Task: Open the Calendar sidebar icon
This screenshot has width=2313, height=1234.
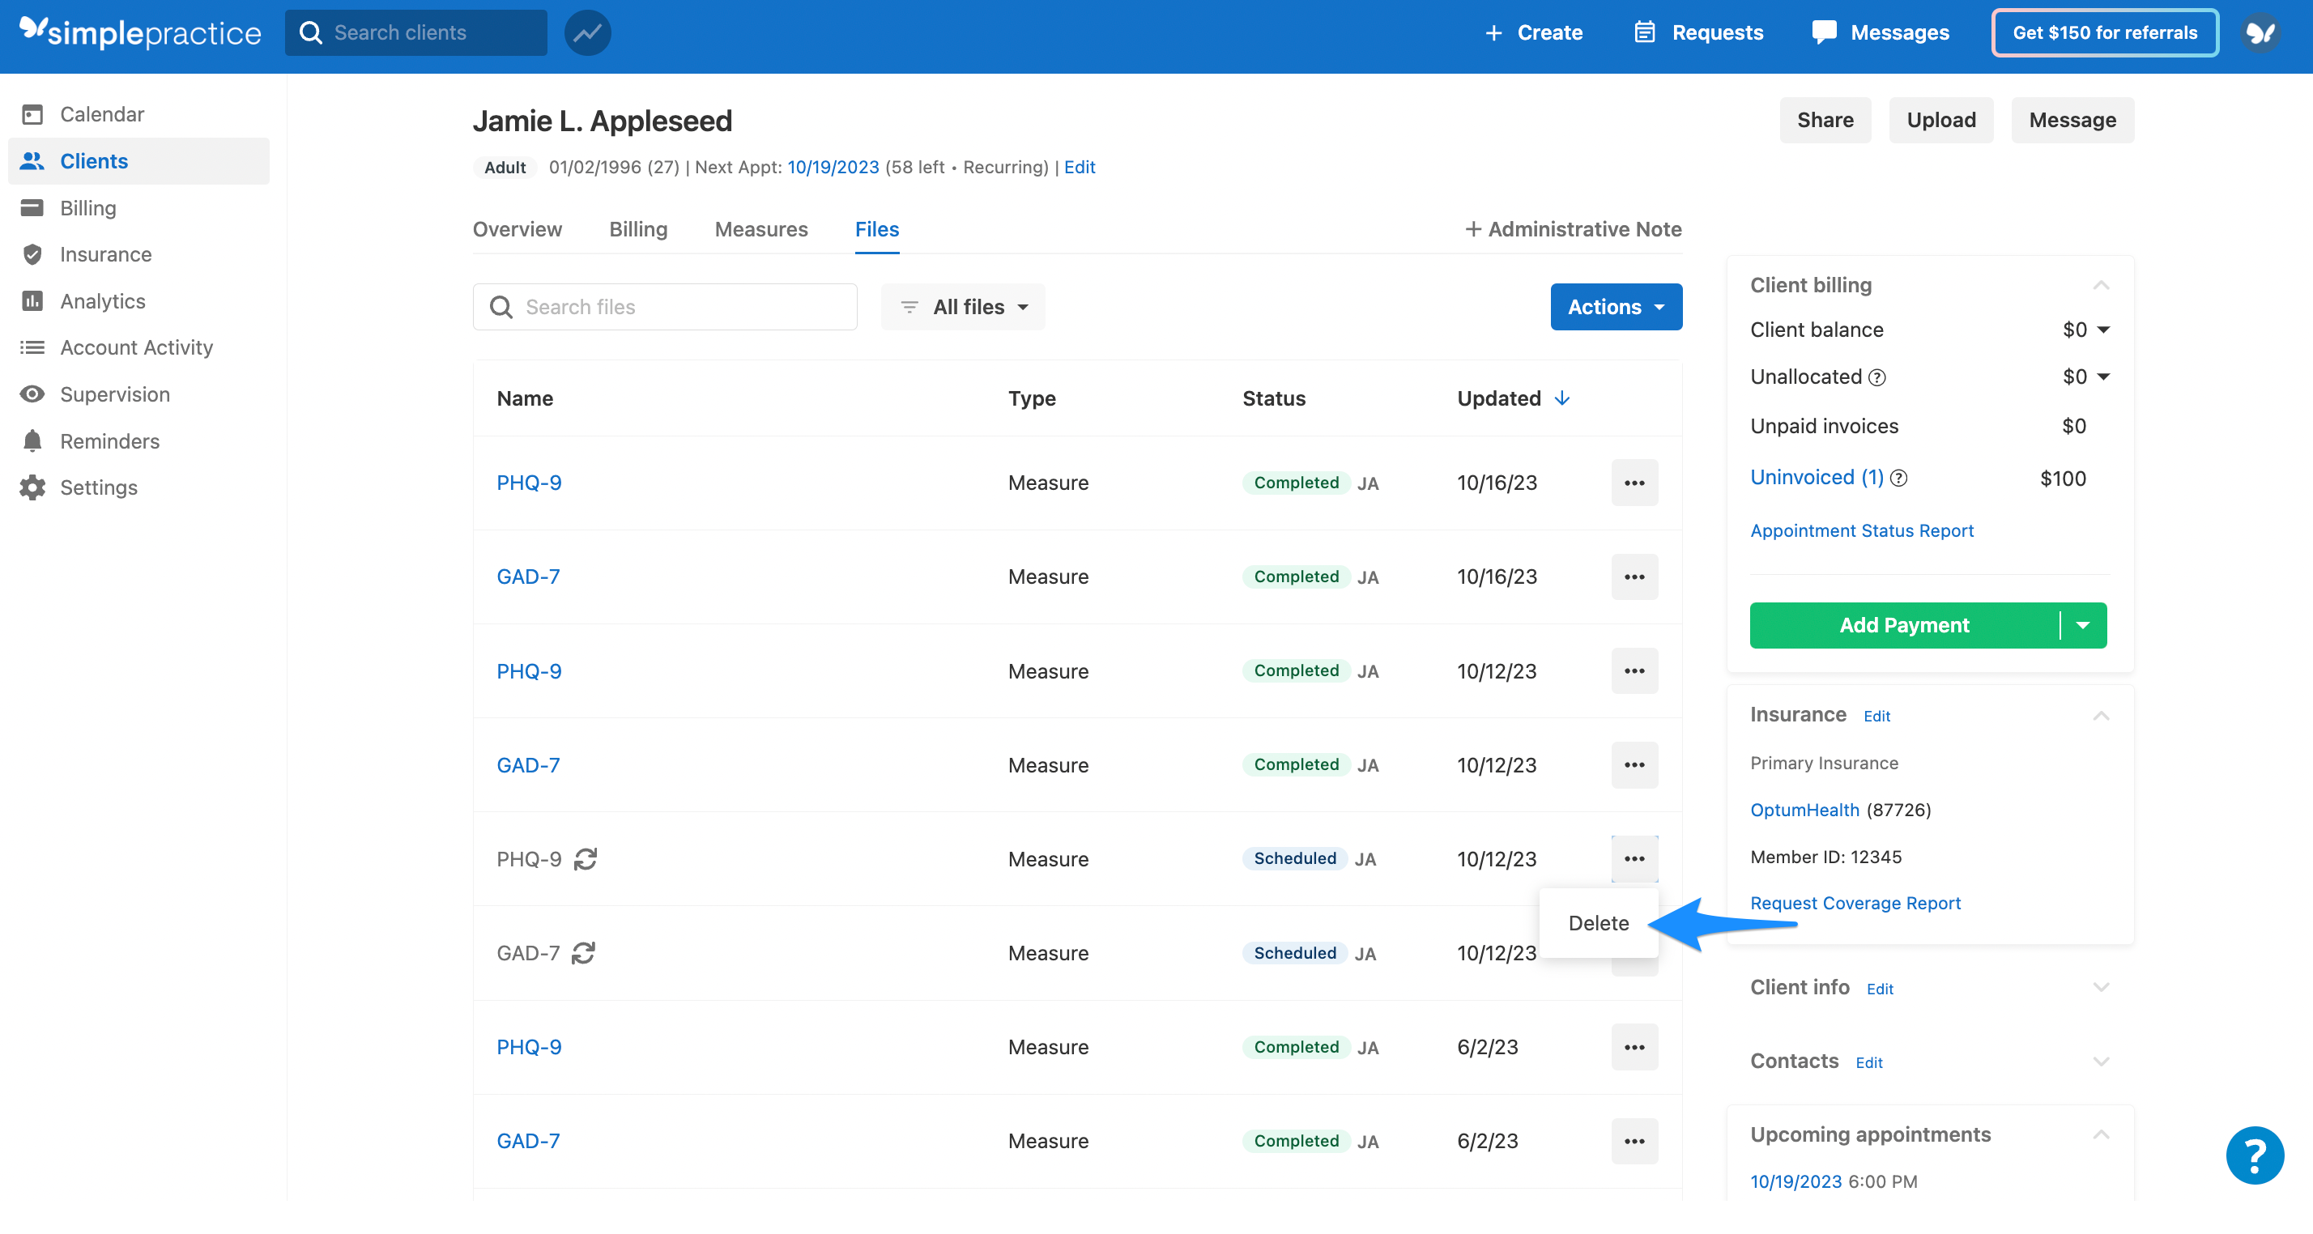Action: 32,114
